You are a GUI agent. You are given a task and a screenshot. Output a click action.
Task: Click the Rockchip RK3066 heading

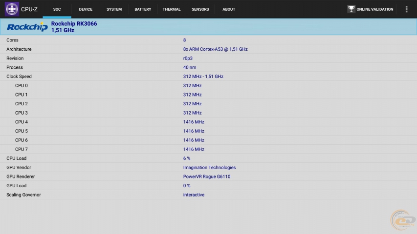click(74, 23)
